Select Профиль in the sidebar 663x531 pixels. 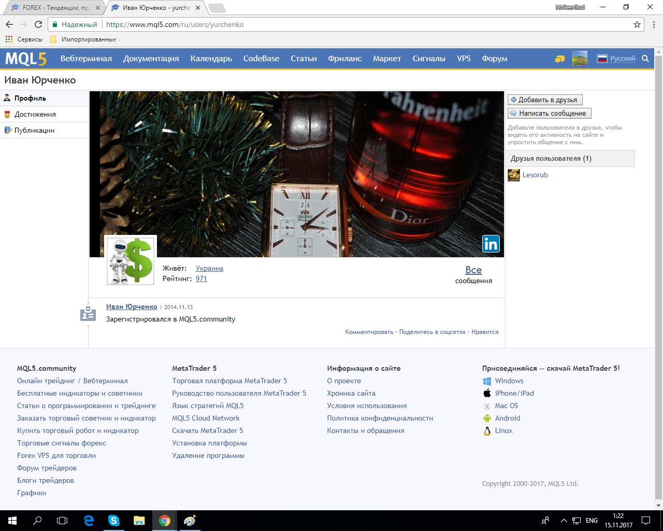point(44,98)
